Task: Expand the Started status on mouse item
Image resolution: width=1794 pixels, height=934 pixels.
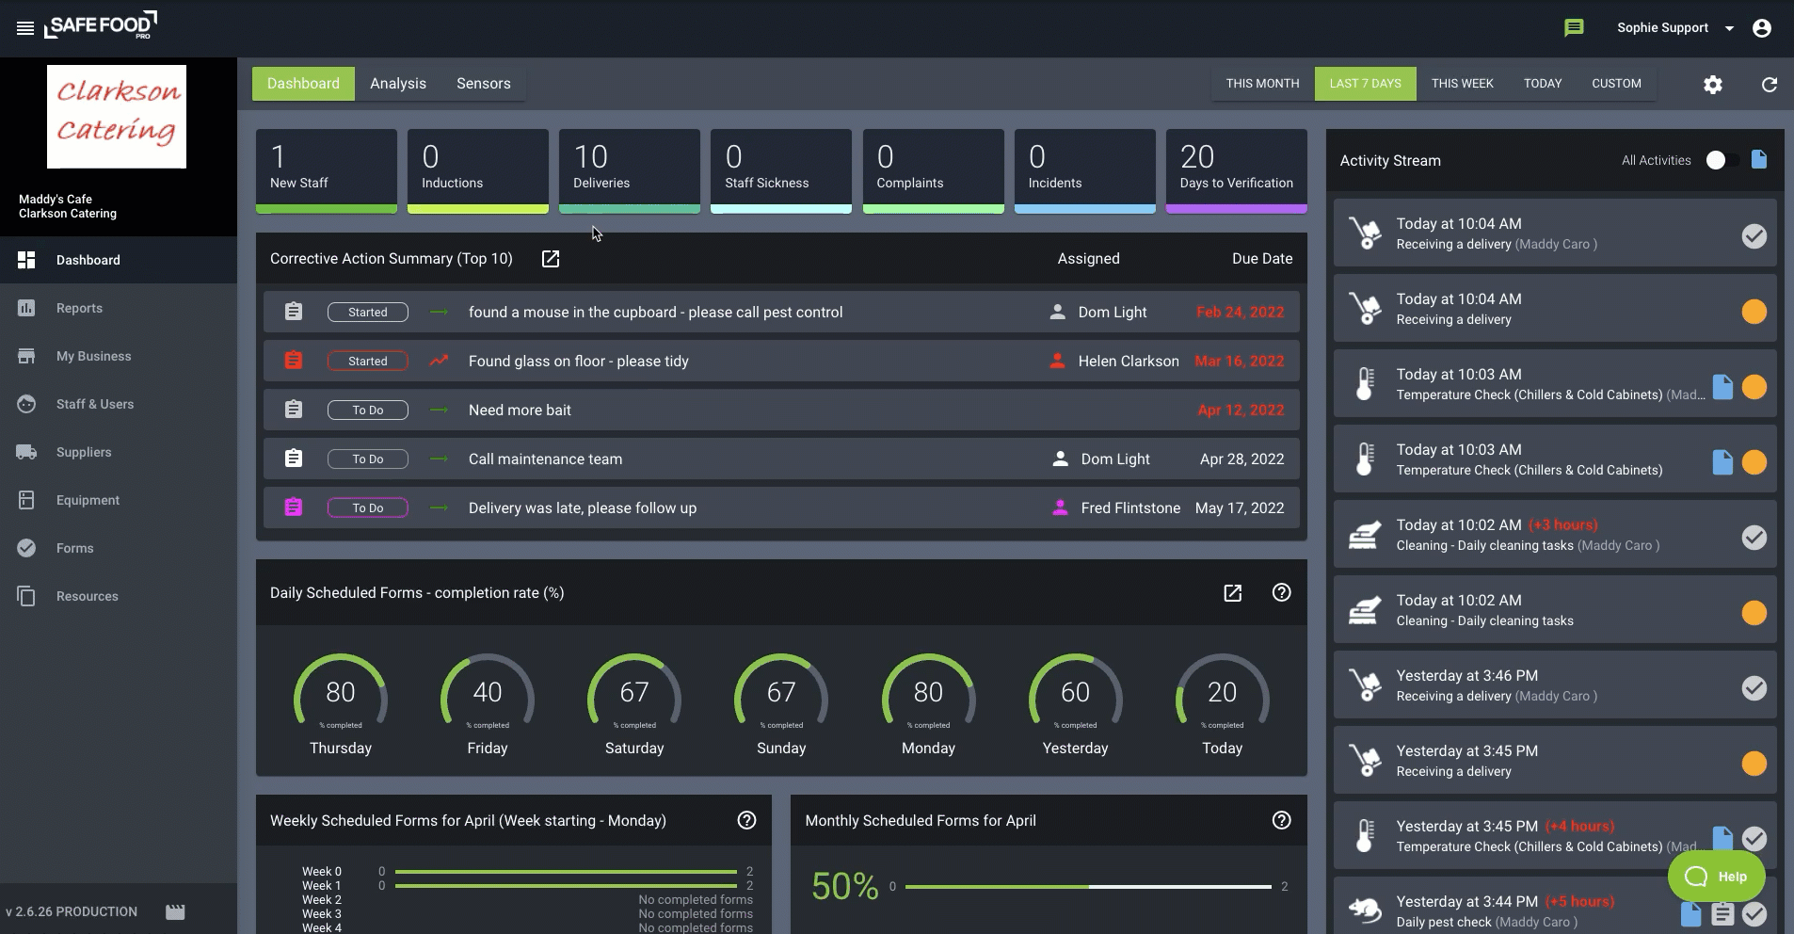Action: (x=368, y=313)
